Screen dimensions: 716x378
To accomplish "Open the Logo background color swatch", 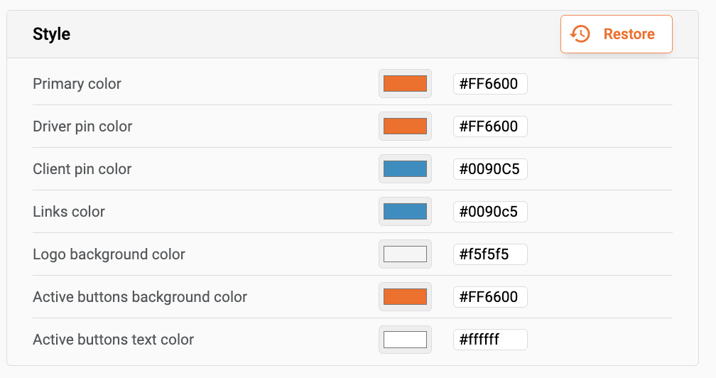I will coord(405,254).
